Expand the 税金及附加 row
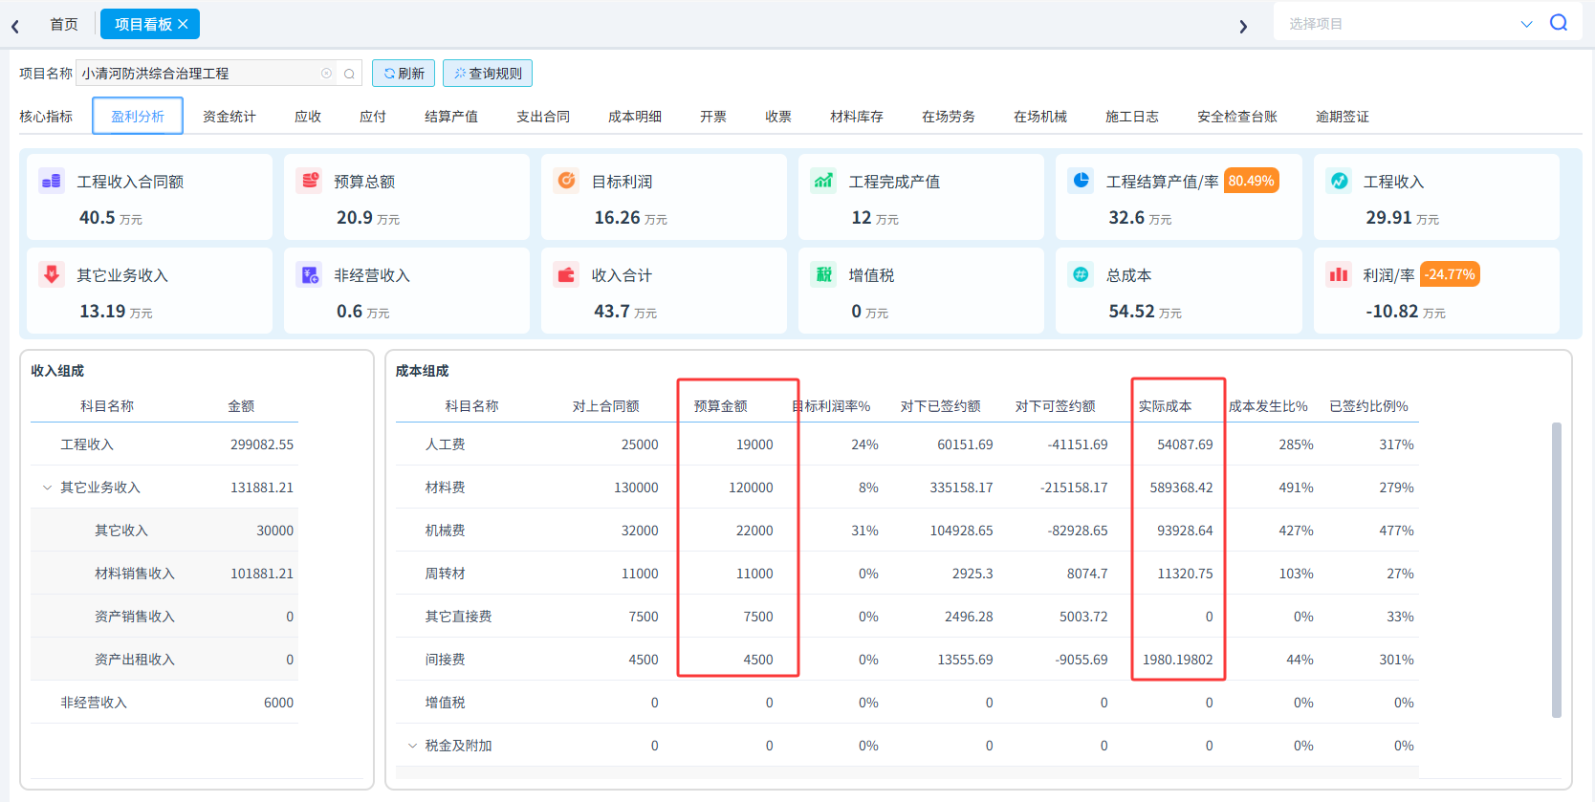 [x=412, y=746]
